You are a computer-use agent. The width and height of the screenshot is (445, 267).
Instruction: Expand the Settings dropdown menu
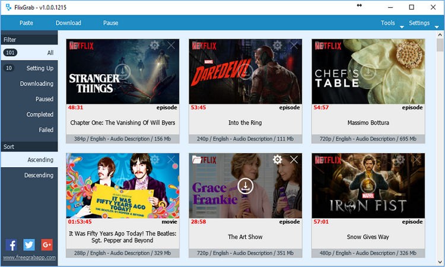point(422,23)
